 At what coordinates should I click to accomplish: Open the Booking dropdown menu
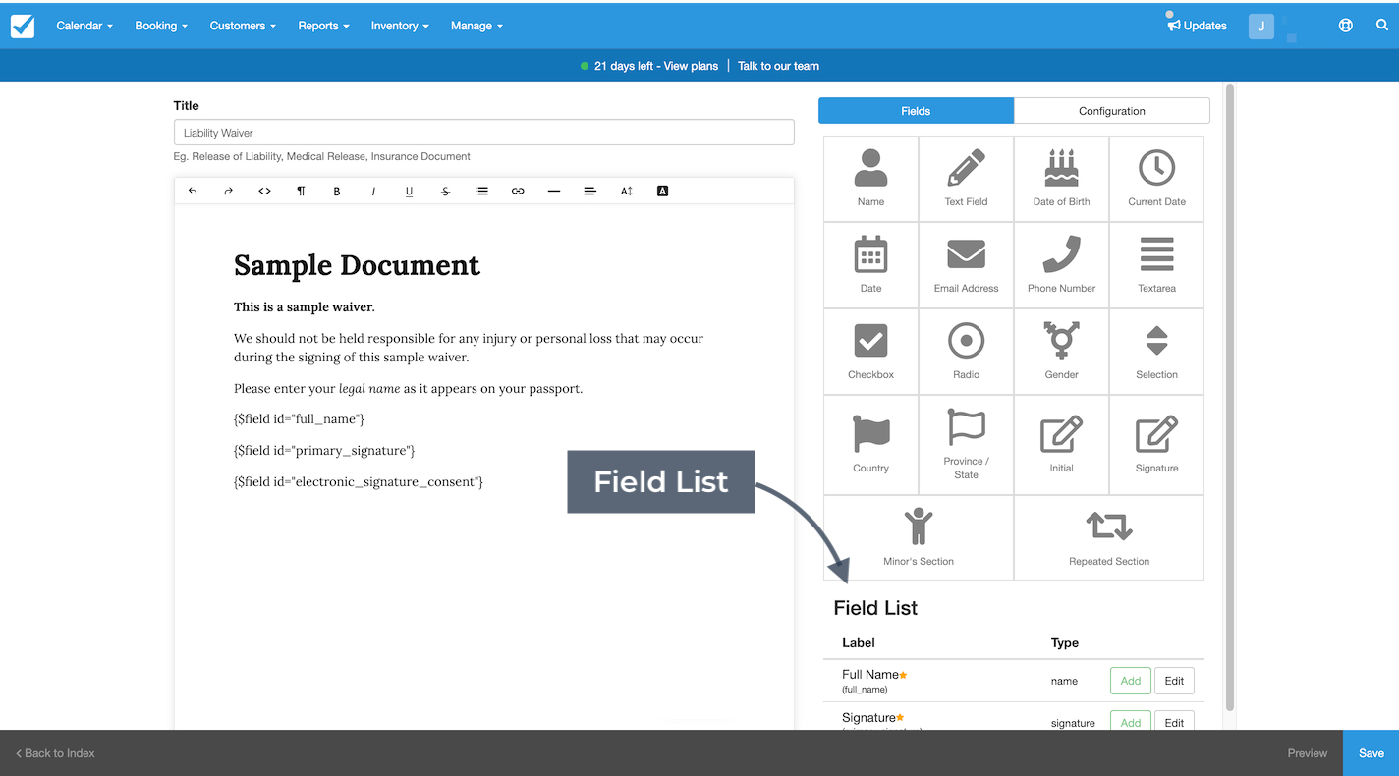tap(161, 26)
